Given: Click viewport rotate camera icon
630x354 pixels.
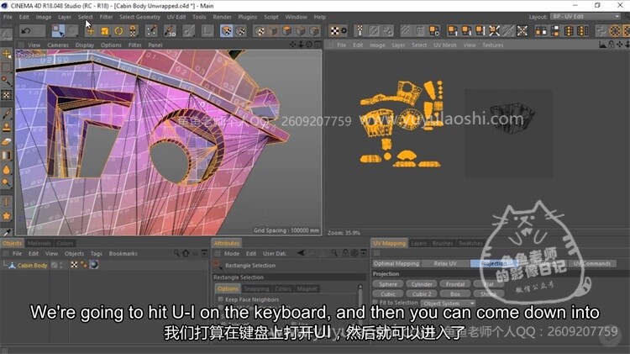Looking at the screenshot, I should click(309, 45).
